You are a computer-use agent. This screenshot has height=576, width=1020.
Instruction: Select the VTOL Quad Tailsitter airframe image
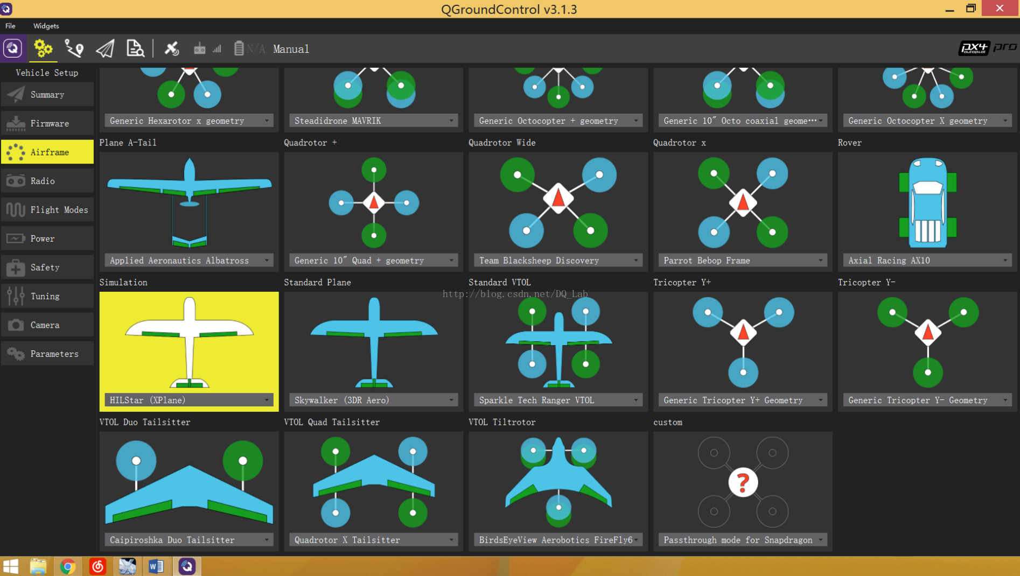pos(374,482)
